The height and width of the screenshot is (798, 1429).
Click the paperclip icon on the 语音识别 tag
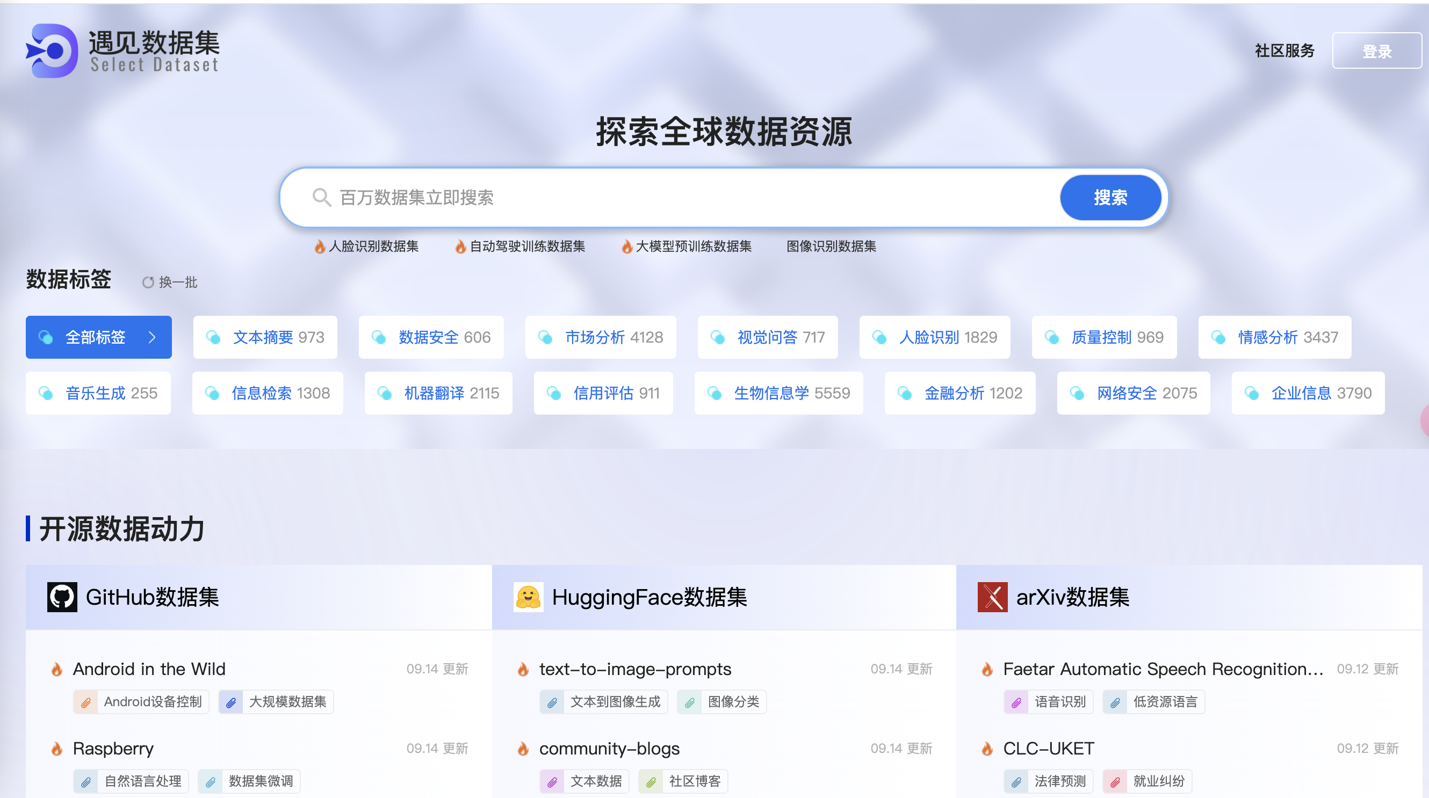[x=1017, y=701]
